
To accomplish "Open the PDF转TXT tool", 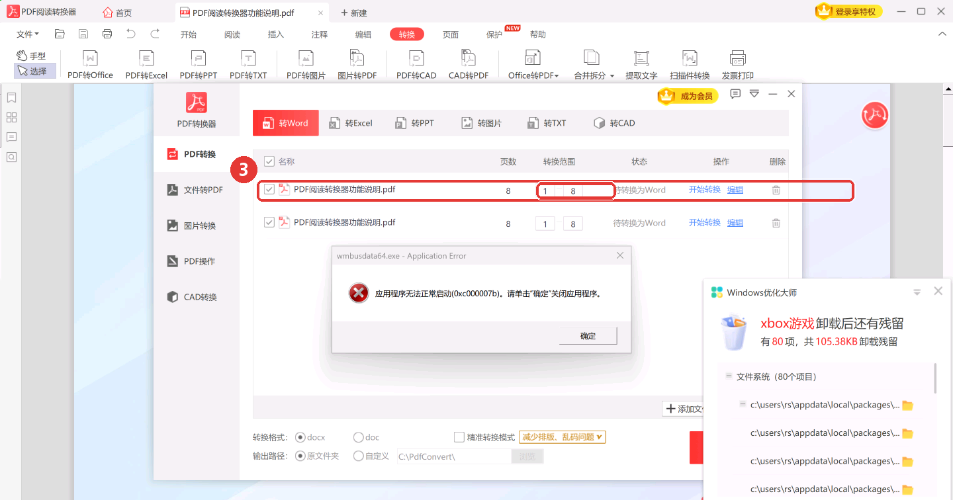I will pos(248,65).
